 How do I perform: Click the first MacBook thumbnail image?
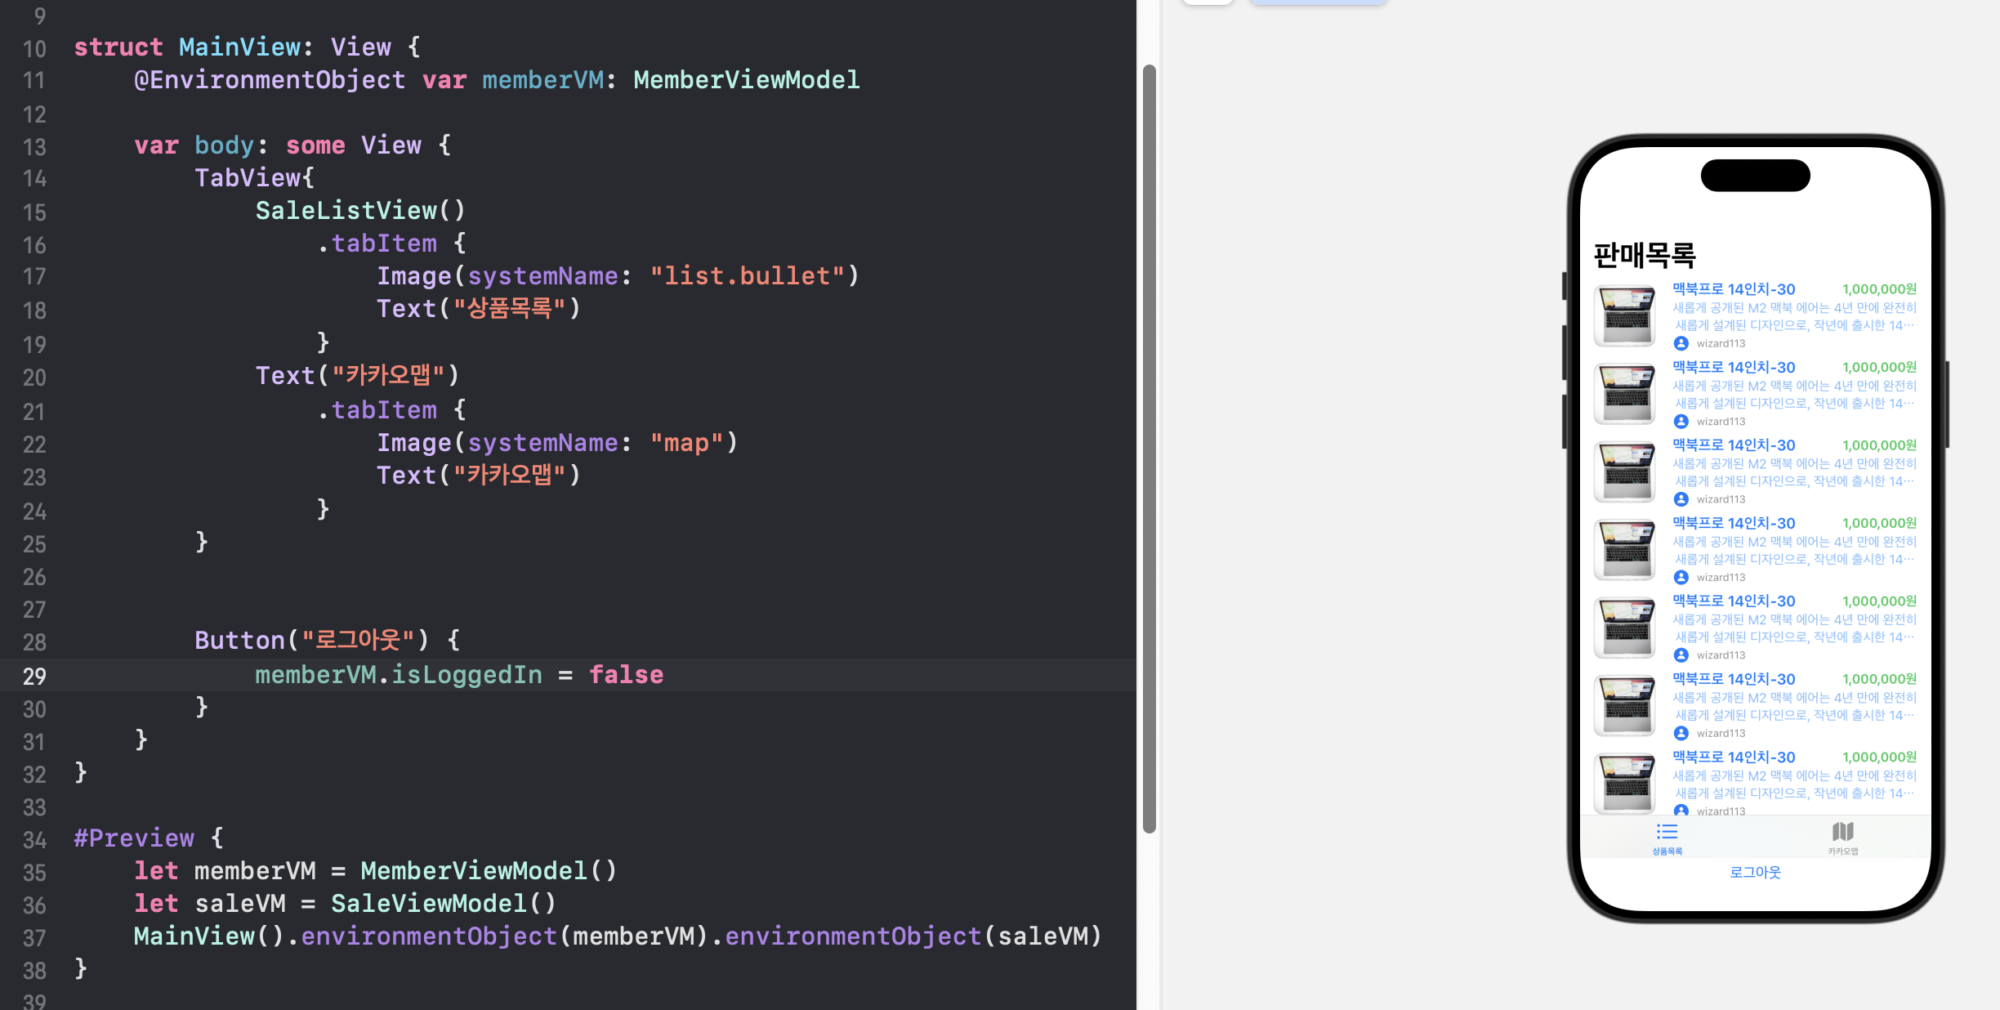pyautogui.click(x=1625, y=315)
